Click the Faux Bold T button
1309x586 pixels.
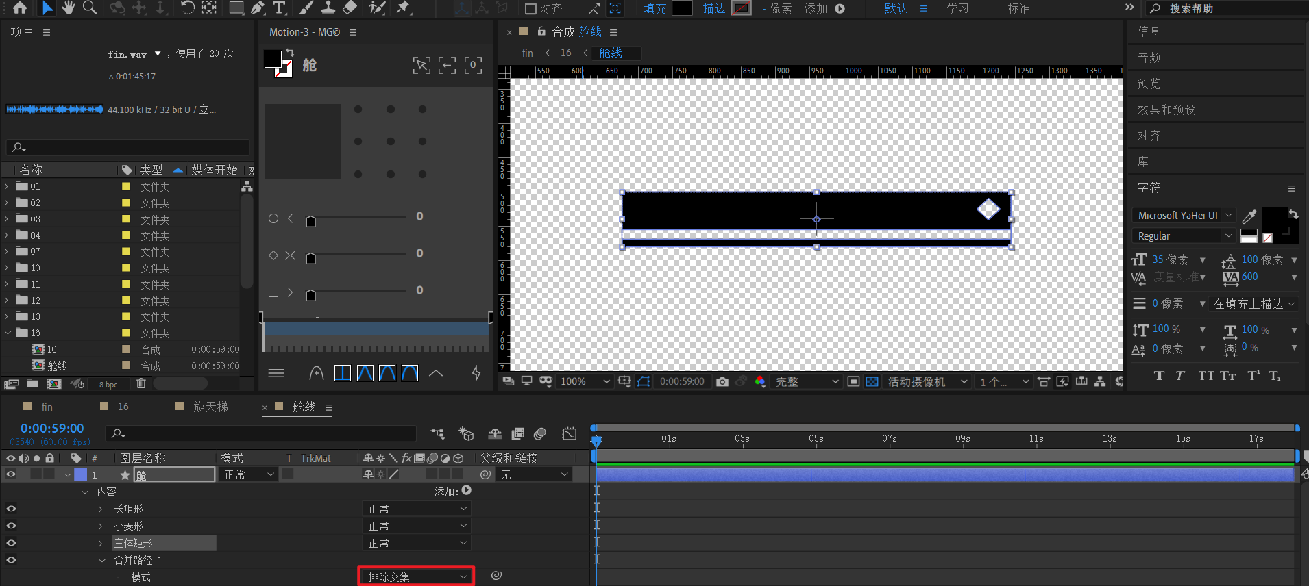pyautogui.click(x=1159, y=375)
